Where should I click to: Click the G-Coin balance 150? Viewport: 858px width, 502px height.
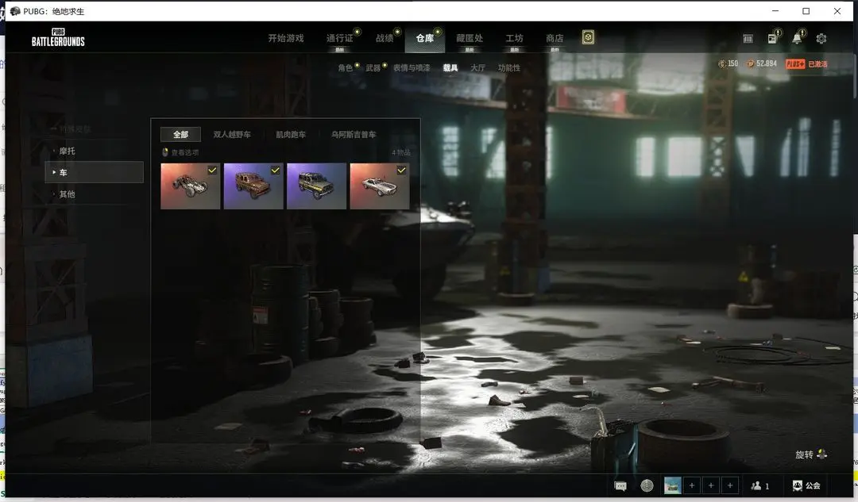pyautogui.click(x=729, y=64)
